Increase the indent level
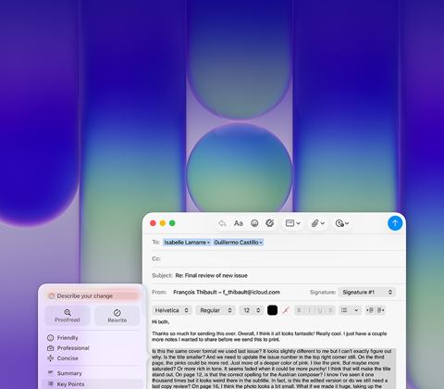The height and width of the screenshot is (389, 444). click(x=381, y=310)
